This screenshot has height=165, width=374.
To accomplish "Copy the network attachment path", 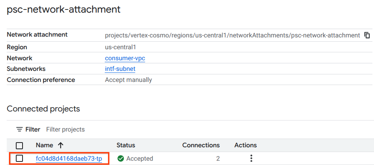I will point(367,35).
